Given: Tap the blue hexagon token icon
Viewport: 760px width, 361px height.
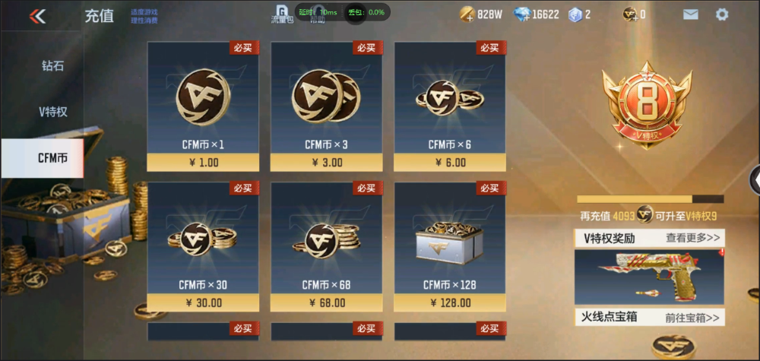Looking at the screenshot, I should click(x=575, y=14).
